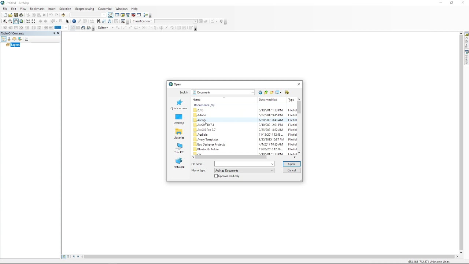Open the Bookmarks menu

(x=37, y=9)
